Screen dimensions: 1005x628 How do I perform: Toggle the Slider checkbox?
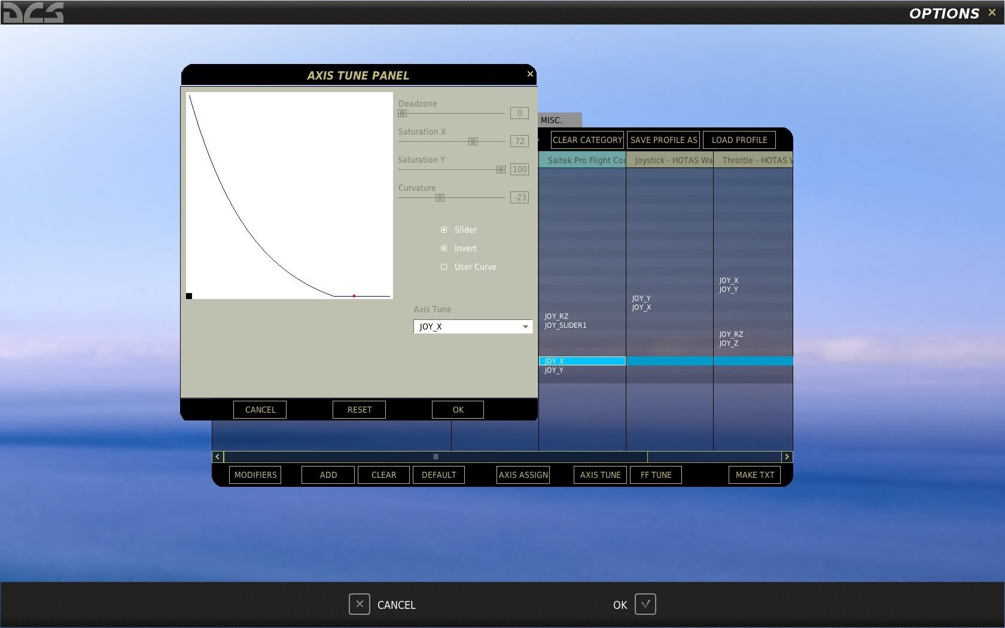pos(444,230)
